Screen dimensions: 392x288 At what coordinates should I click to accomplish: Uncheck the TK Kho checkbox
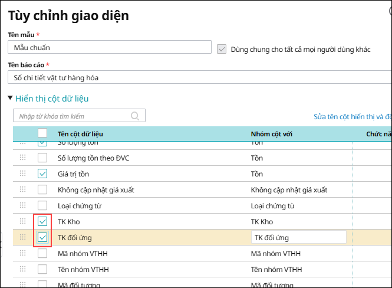point(42,222)
